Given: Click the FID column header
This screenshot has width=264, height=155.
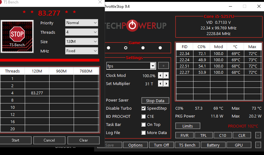Looking at the screenshot, I should (185, 47).
